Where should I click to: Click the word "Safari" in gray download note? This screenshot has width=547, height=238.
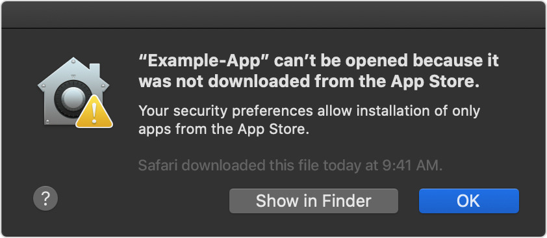(x=159, y=165)
